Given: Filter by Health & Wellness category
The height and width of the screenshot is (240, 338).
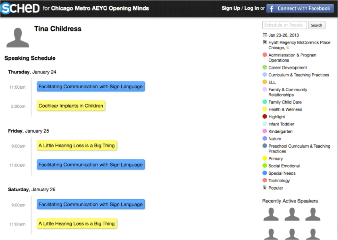Looking at the screenshot, I should (x=285, y=109).
